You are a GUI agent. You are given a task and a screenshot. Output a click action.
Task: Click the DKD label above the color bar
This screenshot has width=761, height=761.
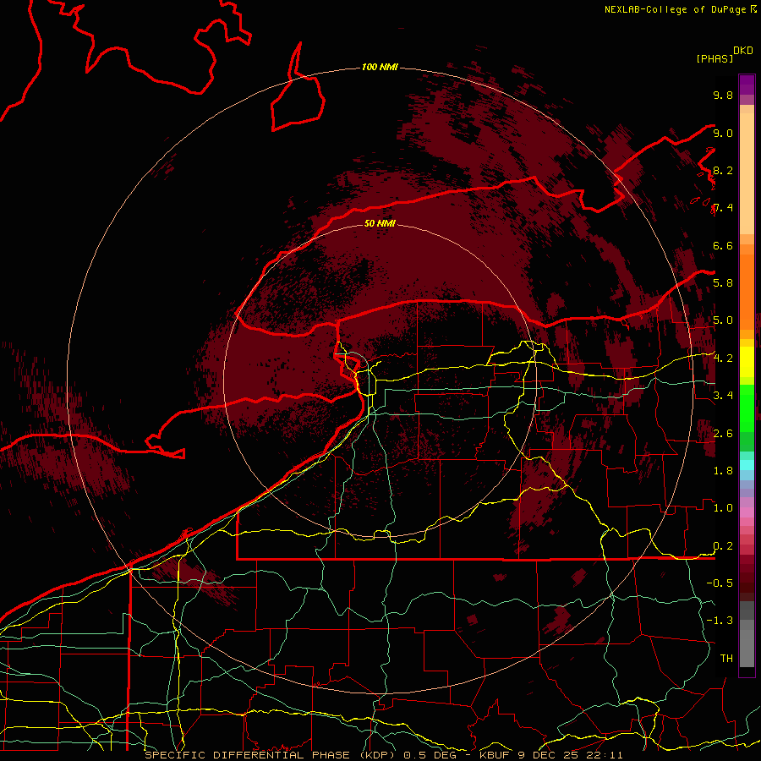pyautogui.click(x=743, y=51)
